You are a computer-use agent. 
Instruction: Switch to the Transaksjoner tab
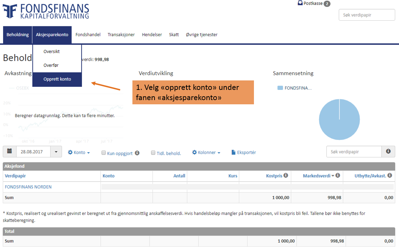121,35
